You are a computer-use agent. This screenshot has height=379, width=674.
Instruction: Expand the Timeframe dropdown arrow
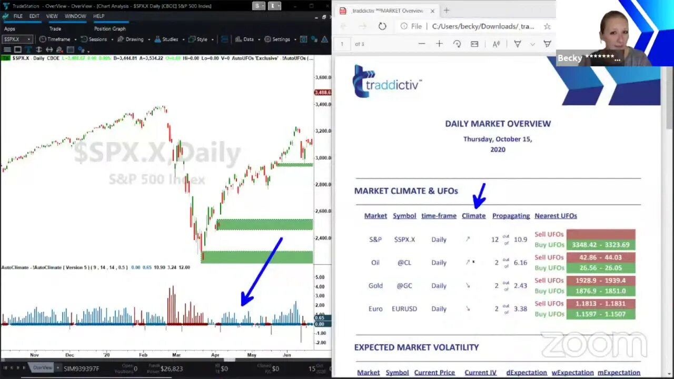click(x=75, y=39)
